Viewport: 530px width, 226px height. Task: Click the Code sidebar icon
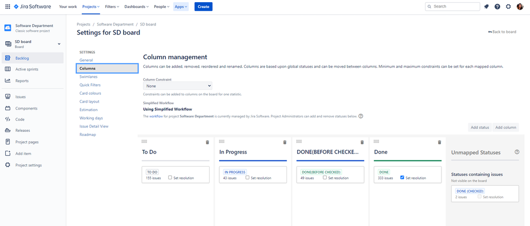click(8, 119)
